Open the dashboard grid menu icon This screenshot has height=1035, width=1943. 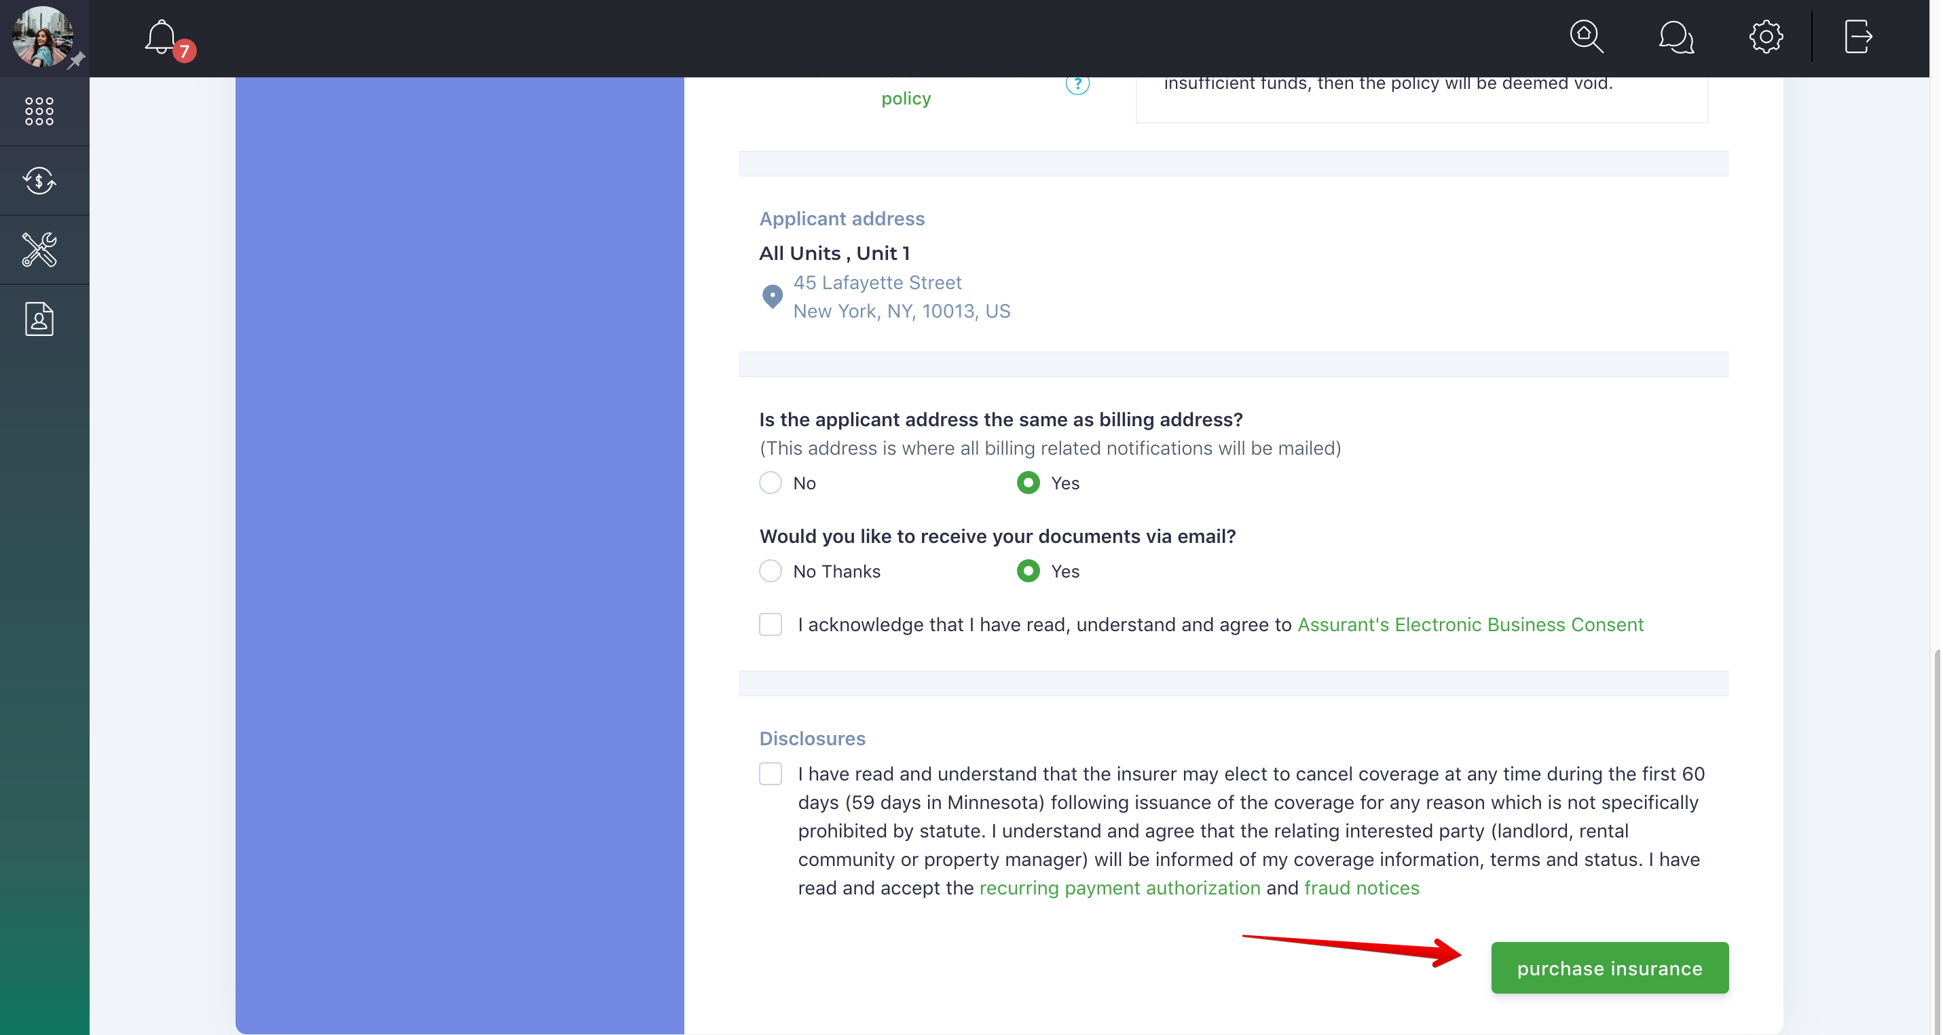click(x=39, y=111)
